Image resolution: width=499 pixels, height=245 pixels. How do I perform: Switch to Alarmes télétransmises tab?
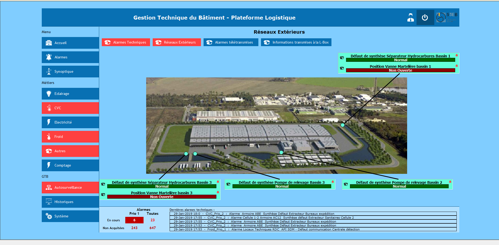pyautogui.click(x=231, y=42)
